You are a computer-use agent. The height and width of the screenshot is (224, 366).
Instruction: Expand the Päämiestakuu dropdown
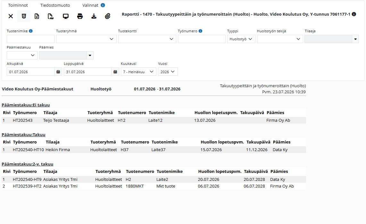(x=22, y=55)
